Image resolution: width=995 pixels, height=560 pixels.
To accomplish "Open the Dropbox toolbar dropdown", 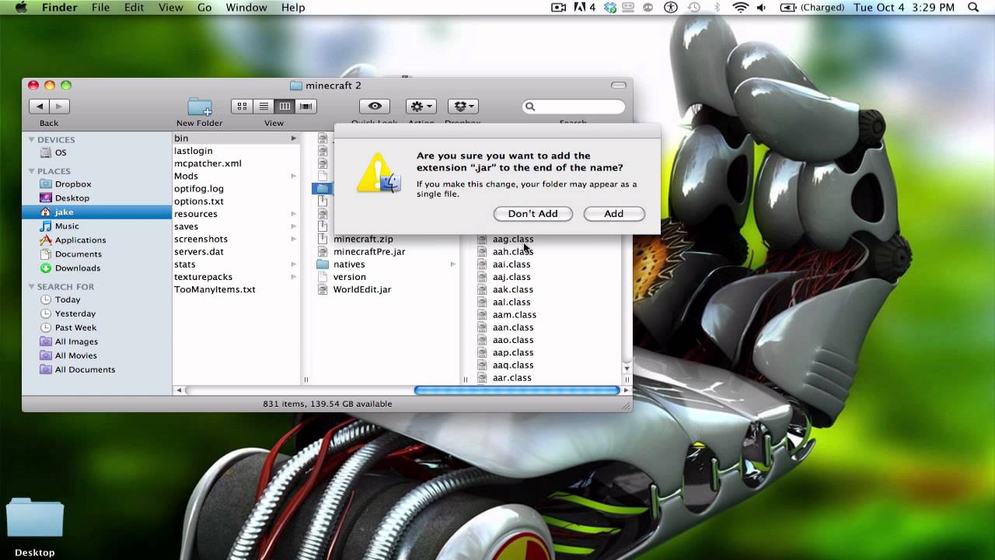I will pyautogui.click(x=463, y=107).
